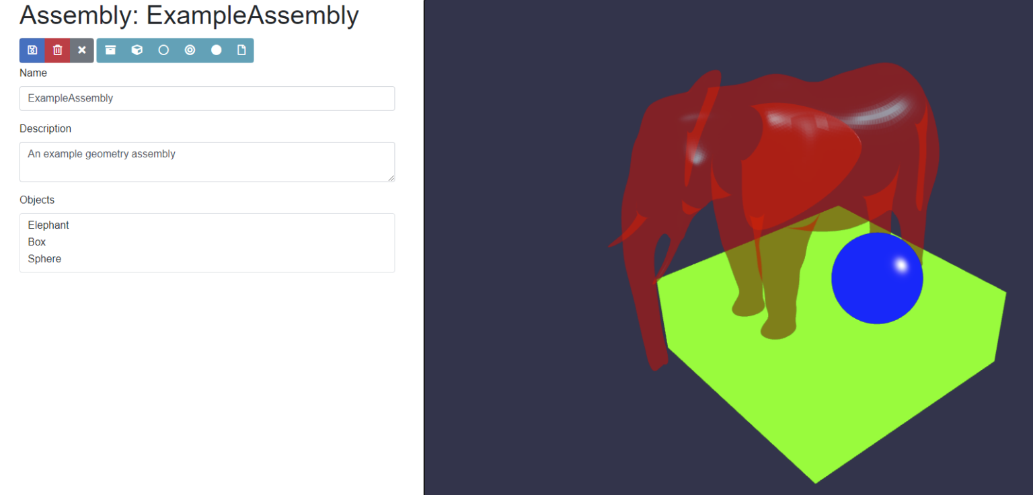Screen dimensions: 1033x495
Task: Select Box in the Objects list
Action: click(36, 241)
